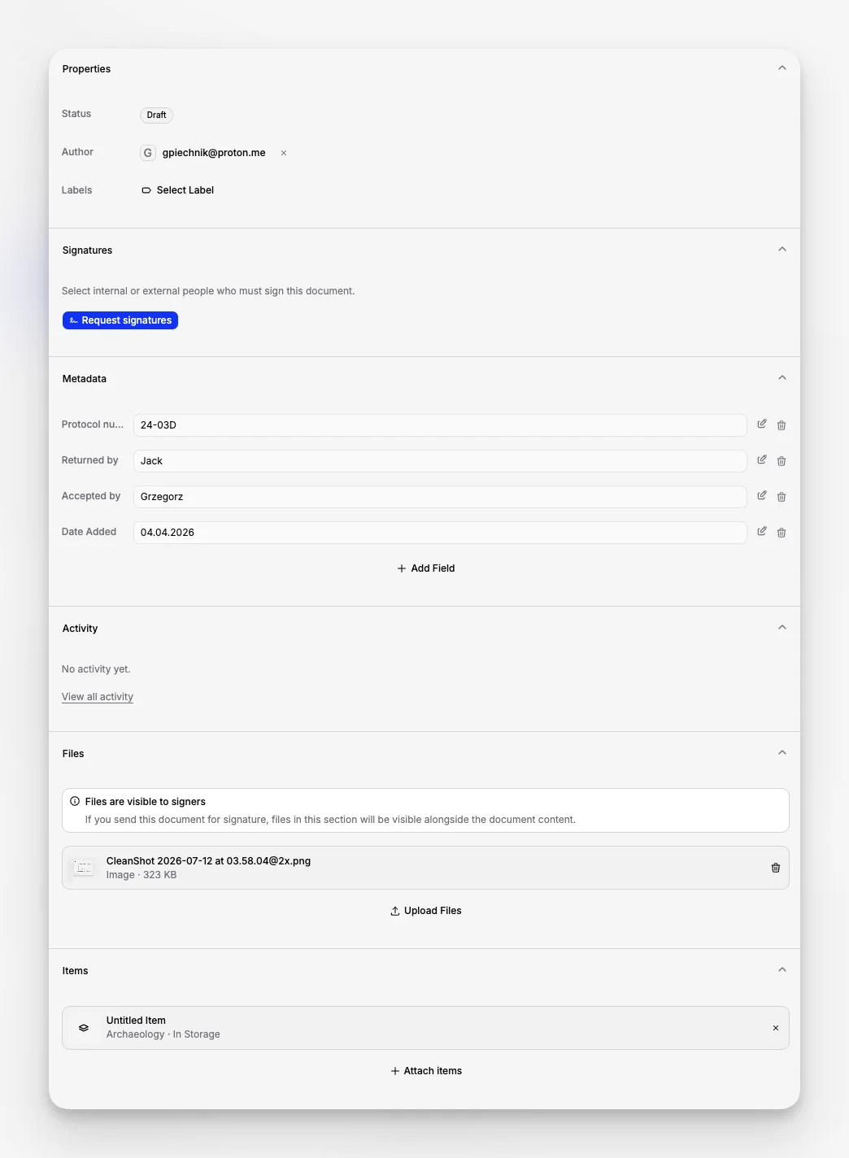Click Upload Files button
The image size is (849, 1158).
point(425,911)
